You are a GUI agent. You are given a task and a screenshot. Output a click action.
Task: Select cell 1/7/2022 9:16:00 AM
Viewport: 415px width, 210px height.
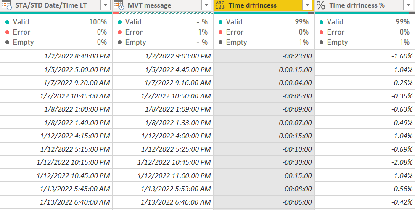point(163,82)
